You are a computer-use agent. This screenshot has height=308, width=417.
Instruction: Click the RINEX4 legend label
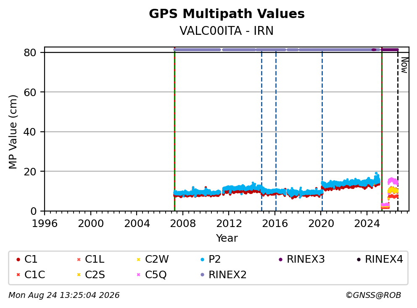tap(384, 259)
